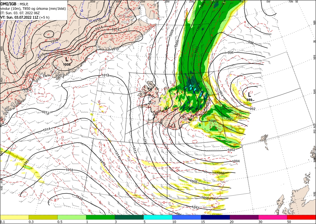The height and width of the screenshot is (224, 316).
Task: Click the purple 20–30 legend swatch
Action: (244, 217)
